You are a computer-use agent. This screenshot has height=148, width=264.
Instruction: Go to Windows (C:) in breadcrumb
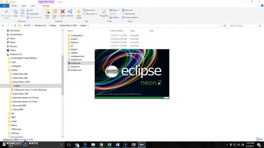[40, 25]
